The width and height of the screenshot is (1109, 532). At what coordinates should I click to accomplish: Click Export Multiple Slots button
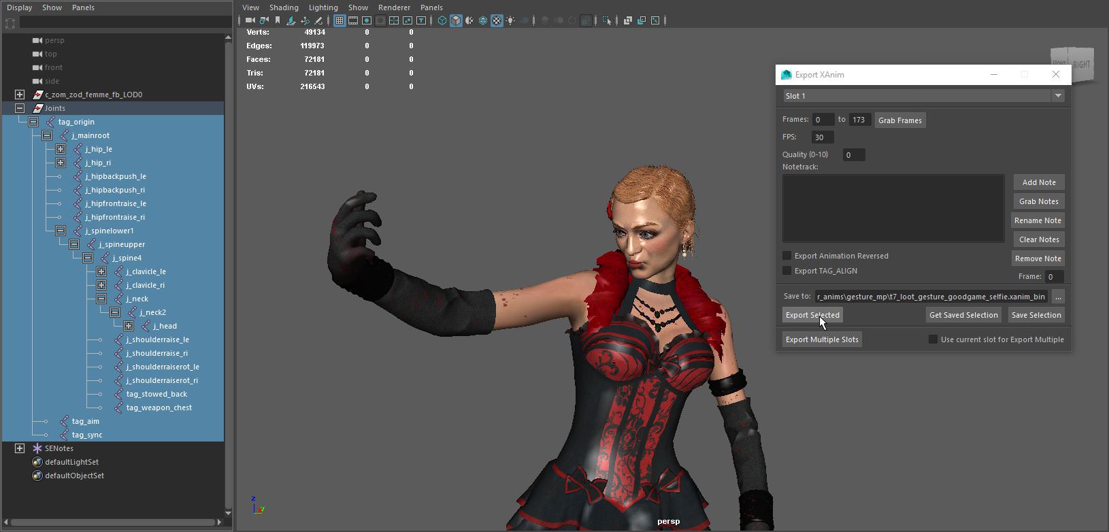pos(822,339)
